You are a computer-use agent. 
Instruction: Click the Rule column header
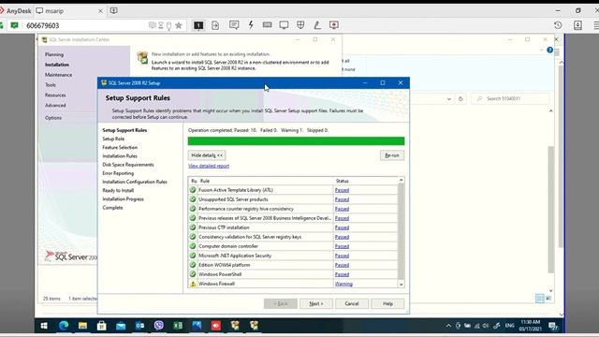[266, 181]
